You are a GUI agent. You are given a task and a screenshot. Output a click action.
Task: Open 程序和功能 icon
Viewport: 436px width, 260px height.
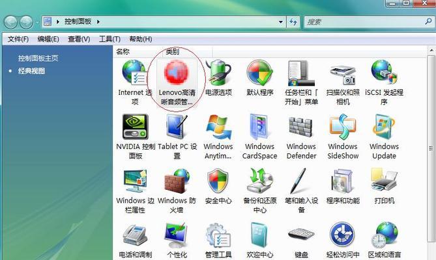click(342, 181)
